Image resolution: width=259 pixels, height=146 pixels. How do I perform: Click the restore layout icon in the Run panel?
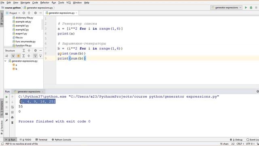6,114
